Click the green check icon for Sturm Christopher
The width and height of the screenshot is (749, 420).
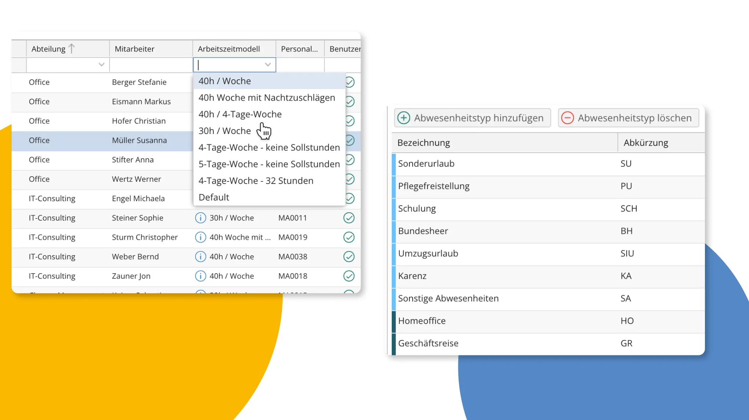click(349, 237)
